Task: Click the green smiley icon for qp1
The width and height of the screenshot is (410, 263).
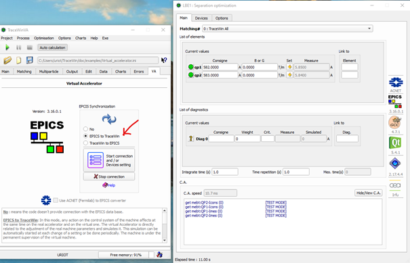Action: [x=191, y=67]
